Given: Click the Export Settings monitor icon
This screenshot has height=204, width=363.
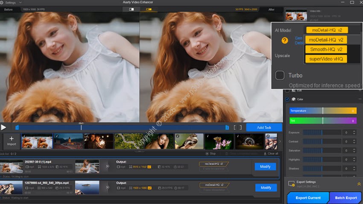Looking at the screenshot, I should pos(292,183).
